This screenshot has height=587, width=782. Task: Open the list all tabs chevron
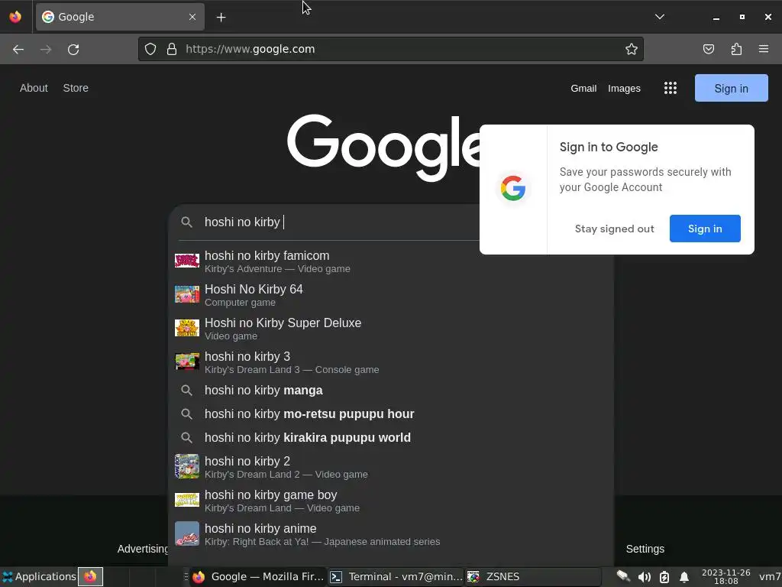coord(660,17)
